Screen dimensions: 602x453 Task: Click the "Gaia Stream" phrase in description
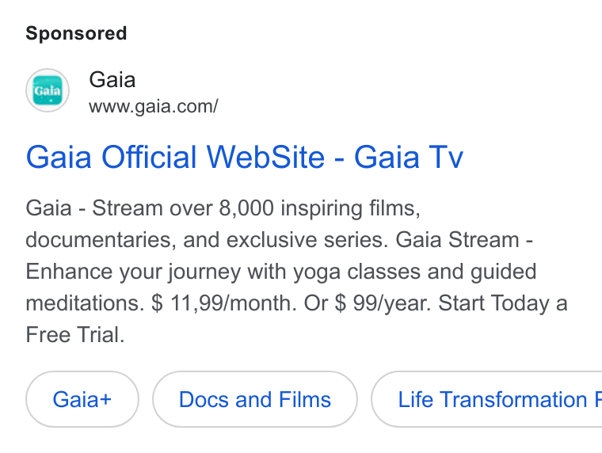(457, 240)
